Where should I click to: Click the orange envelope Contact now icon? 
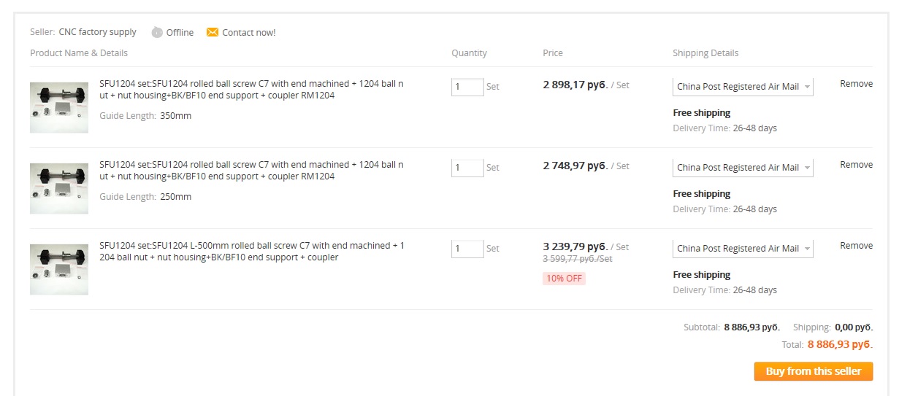(x=213, y=32)
